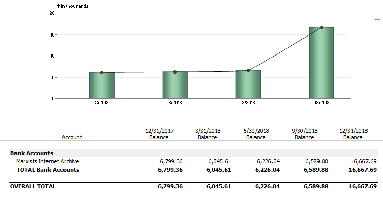Select the 12/2018 line data point

[x=322, y=27]
